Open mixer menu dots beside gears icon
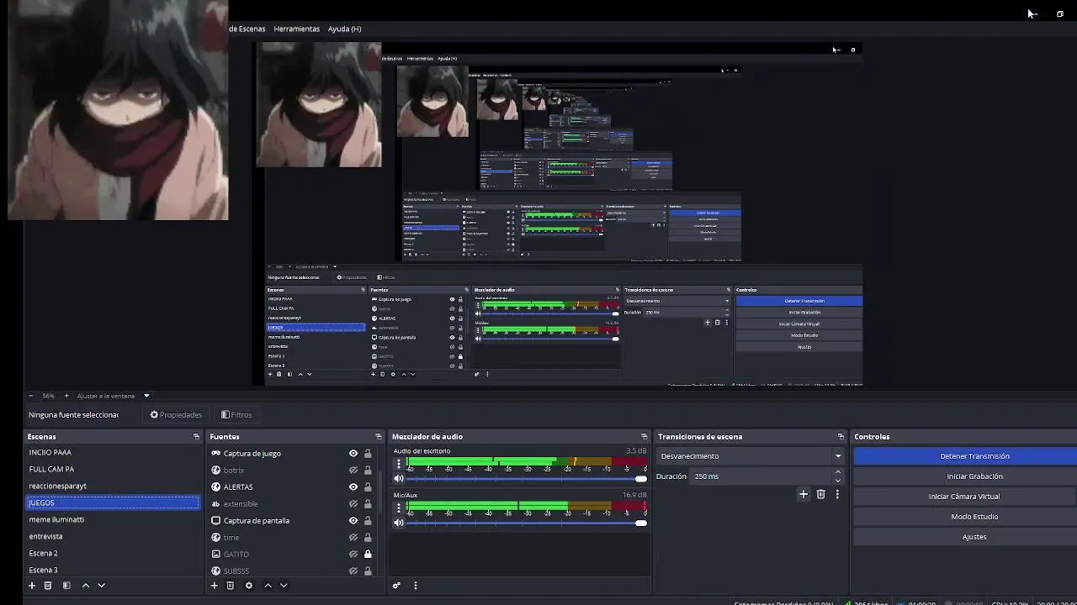The image size is (1077, 605). [415, 586]
